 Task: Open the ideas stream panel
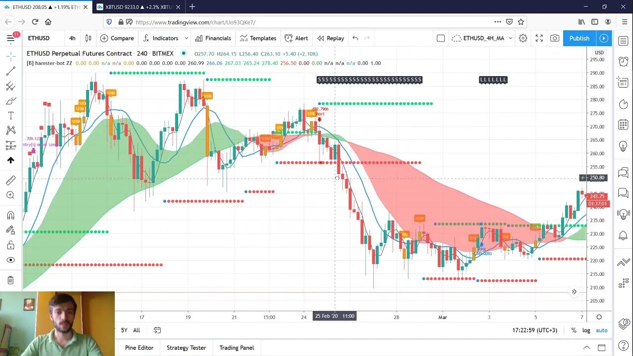(623, 214)
